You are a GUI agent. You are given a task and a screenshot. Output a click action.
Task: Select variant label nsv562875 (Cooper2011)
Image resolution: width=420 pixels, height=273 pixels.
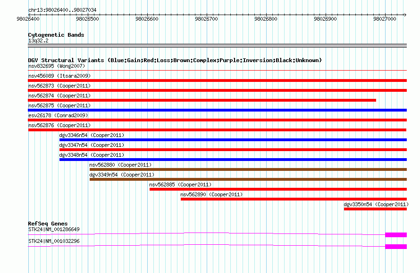click(59, 105)
